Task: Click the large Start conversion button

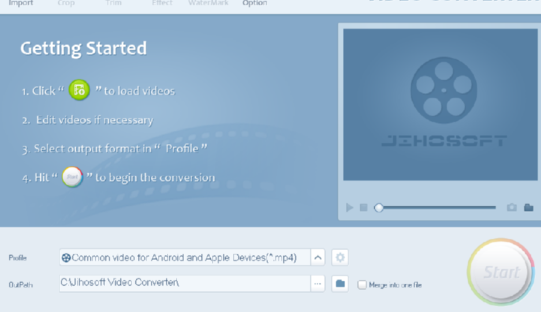Action: pos(501,272)
